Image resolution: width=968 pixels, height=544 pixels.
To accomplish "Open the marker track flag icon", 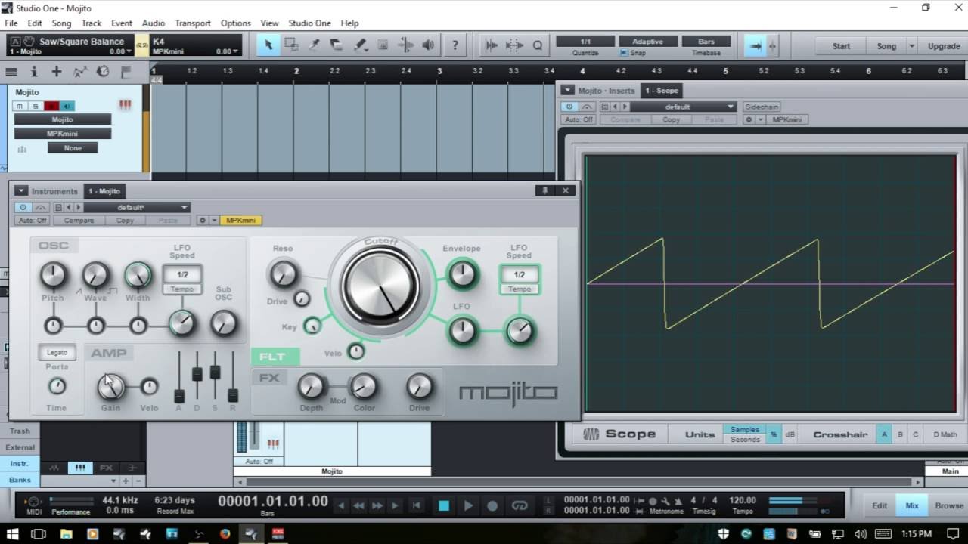I will [x=126, y=72].
